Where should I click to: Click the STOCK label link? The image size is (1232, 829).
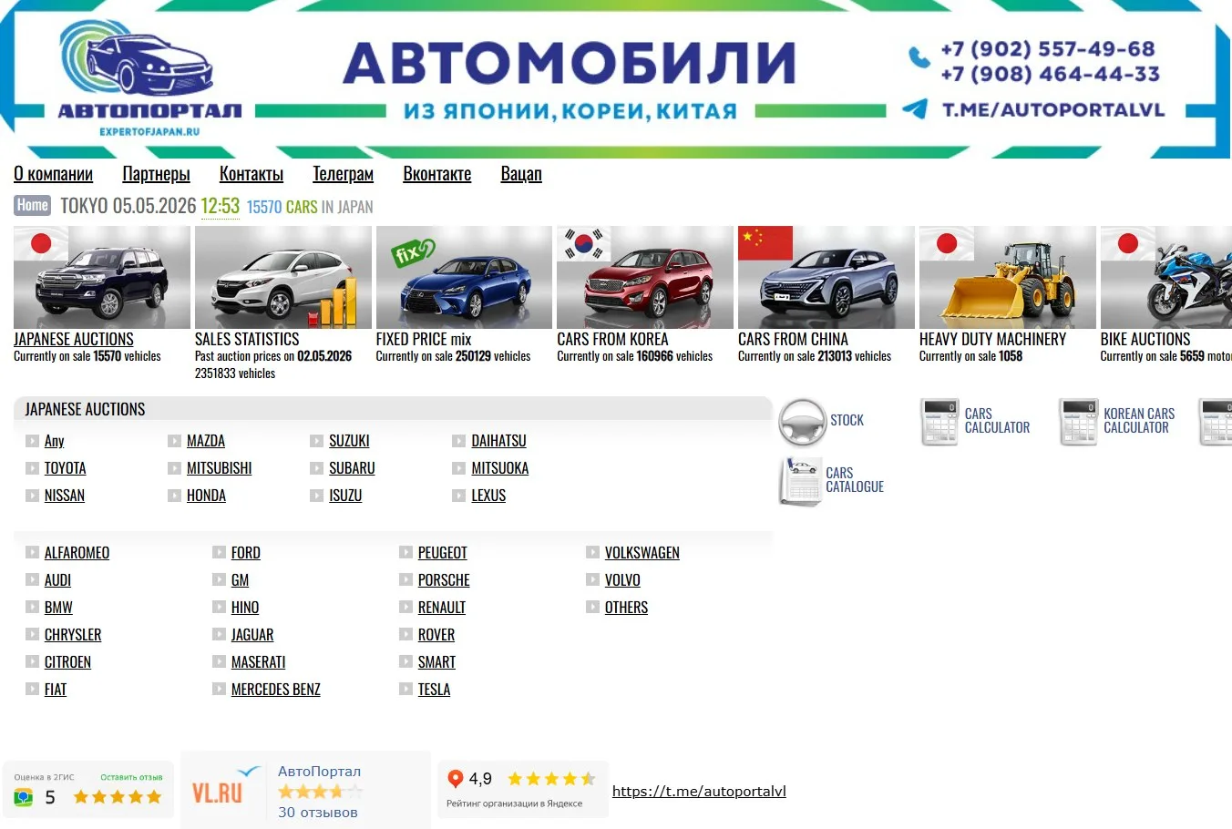coord(847,420)
